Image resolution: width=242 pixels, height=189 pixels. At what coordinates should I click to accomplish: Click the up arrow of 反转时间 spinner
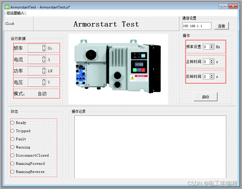pos(211,75)
